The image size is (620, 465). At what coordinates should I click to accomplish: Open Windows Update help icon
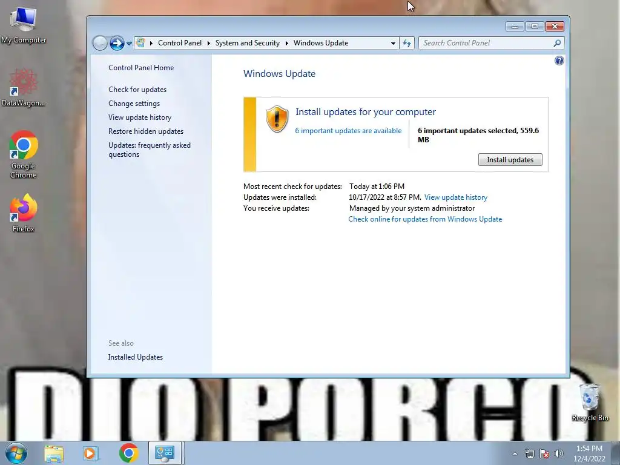pos(559,61)
